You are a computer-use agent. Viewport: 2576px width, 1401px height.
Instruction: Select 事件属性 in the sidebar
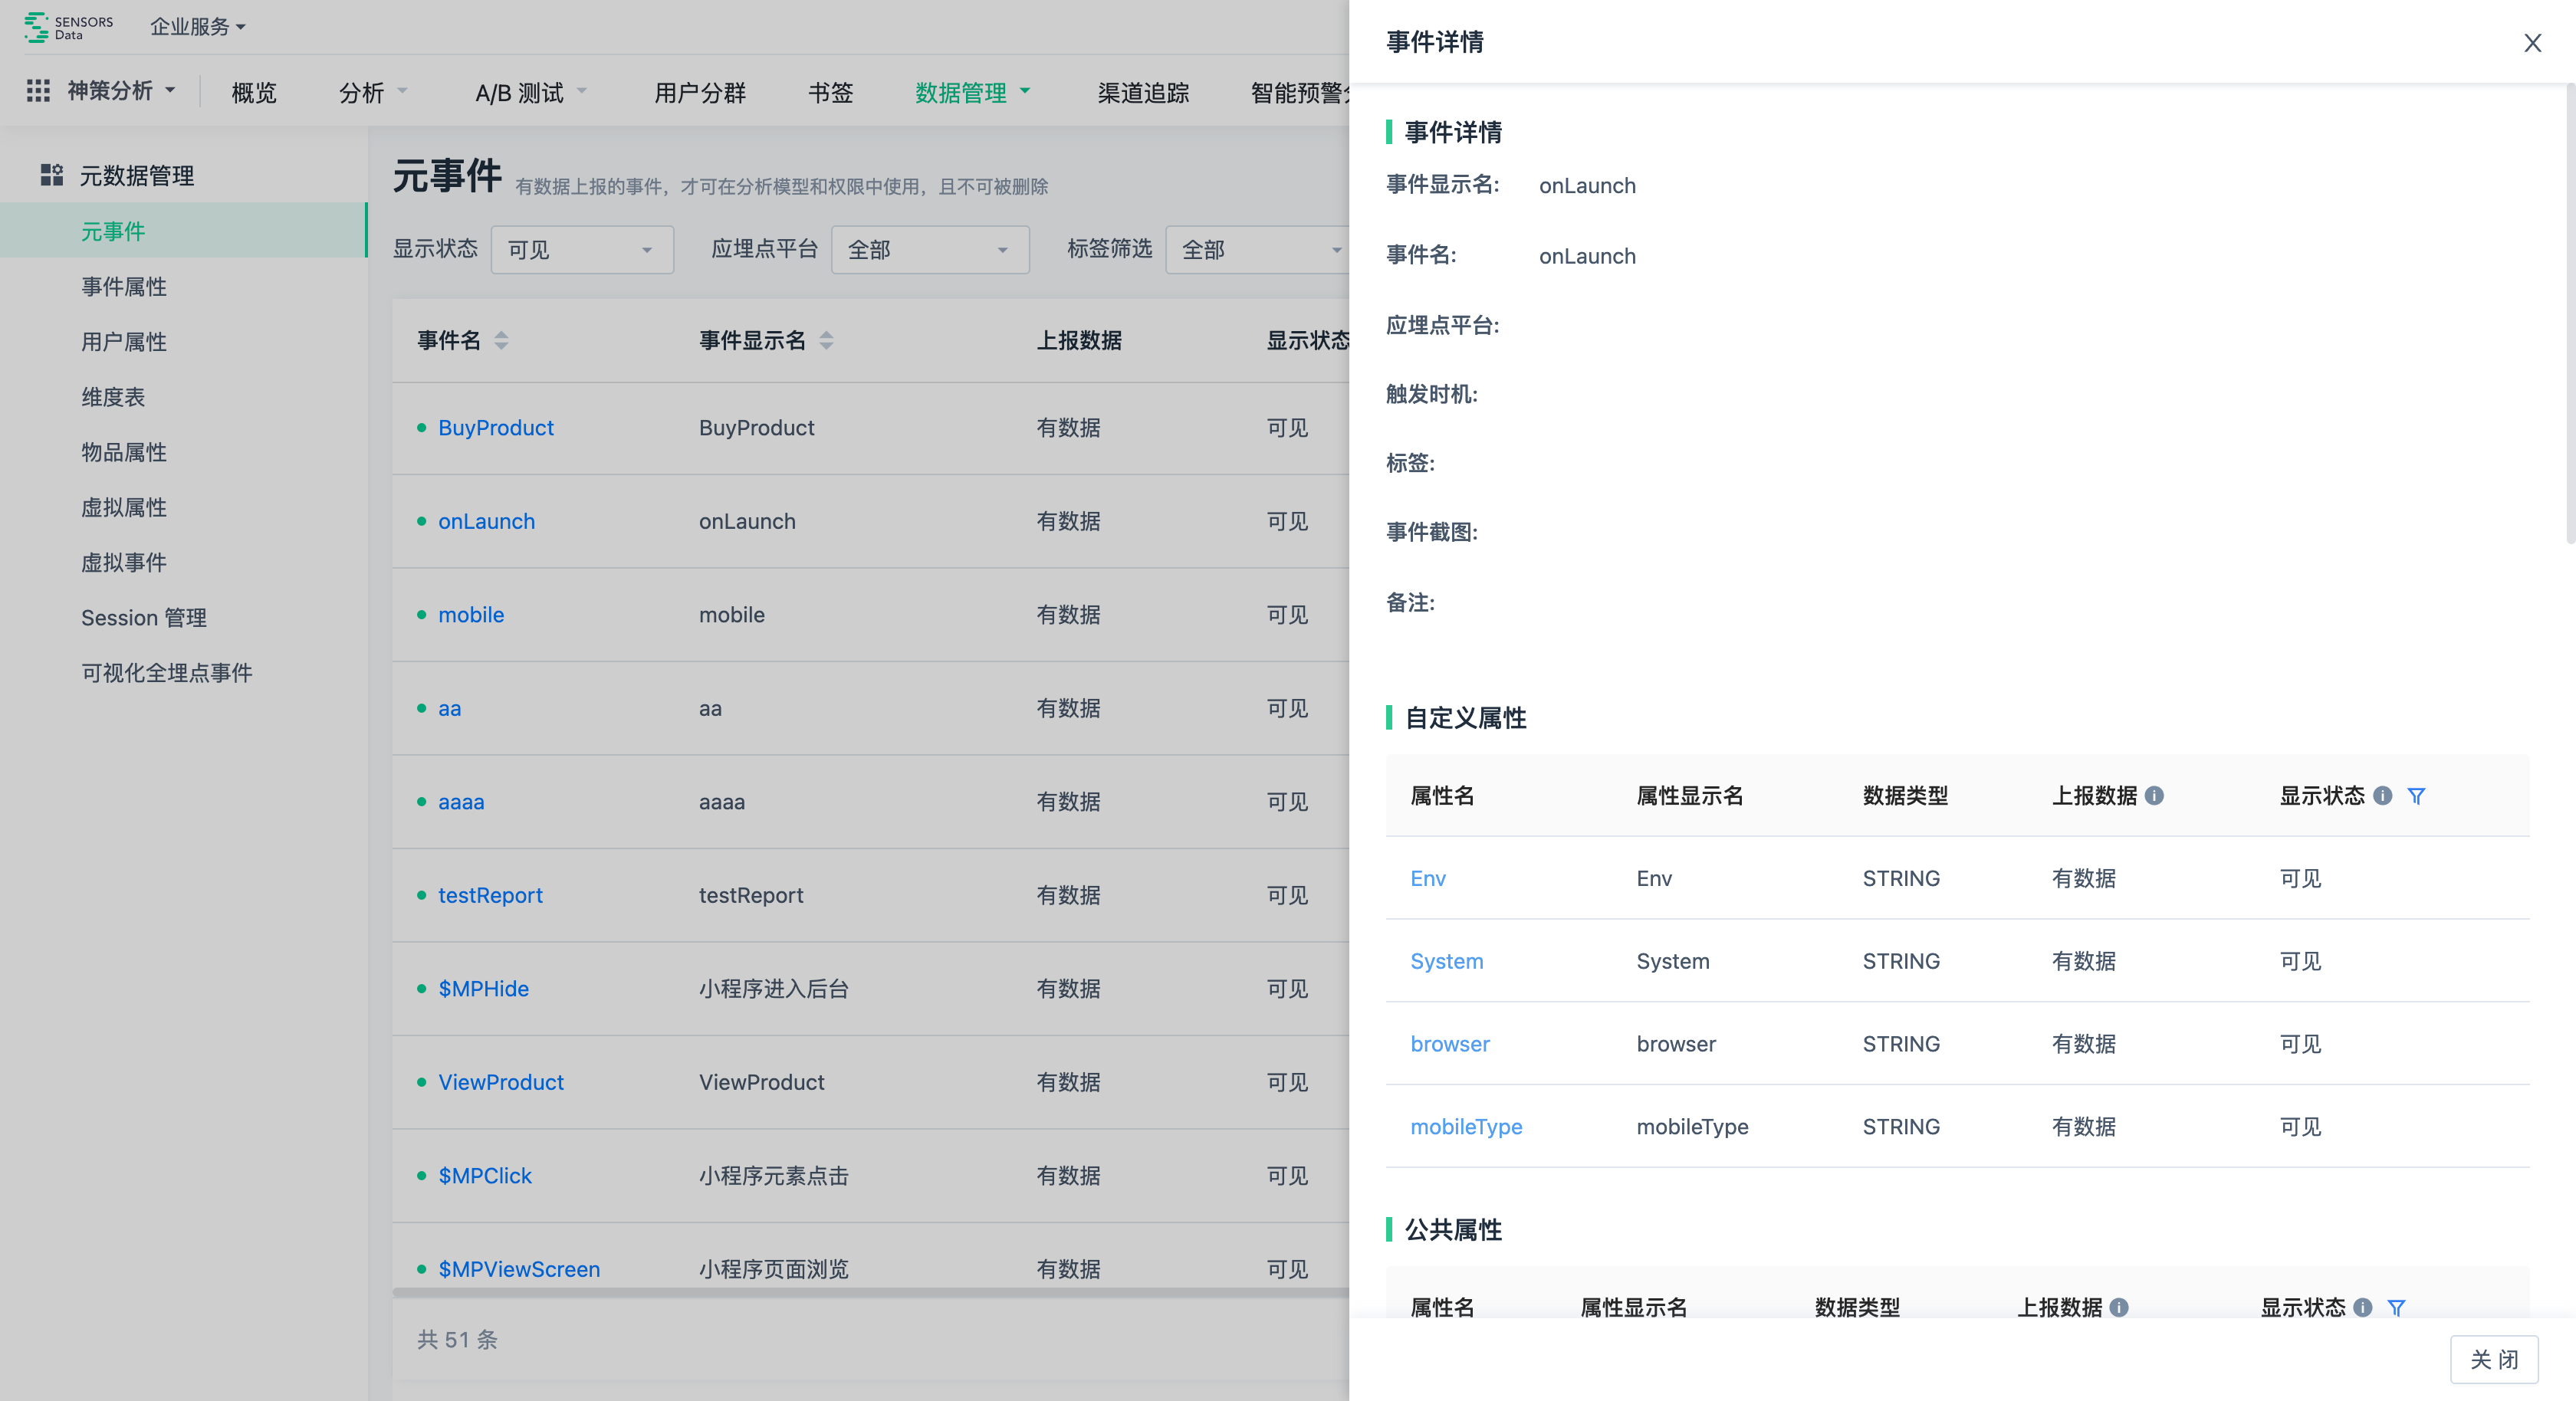(124, 287)
